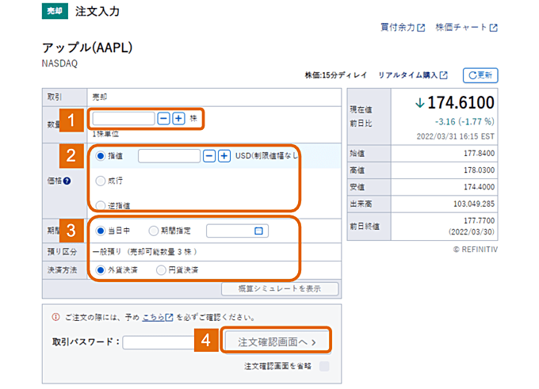Click 注文確認画面へ button
The image size is (539, 389).
click(x=276, y=342)
